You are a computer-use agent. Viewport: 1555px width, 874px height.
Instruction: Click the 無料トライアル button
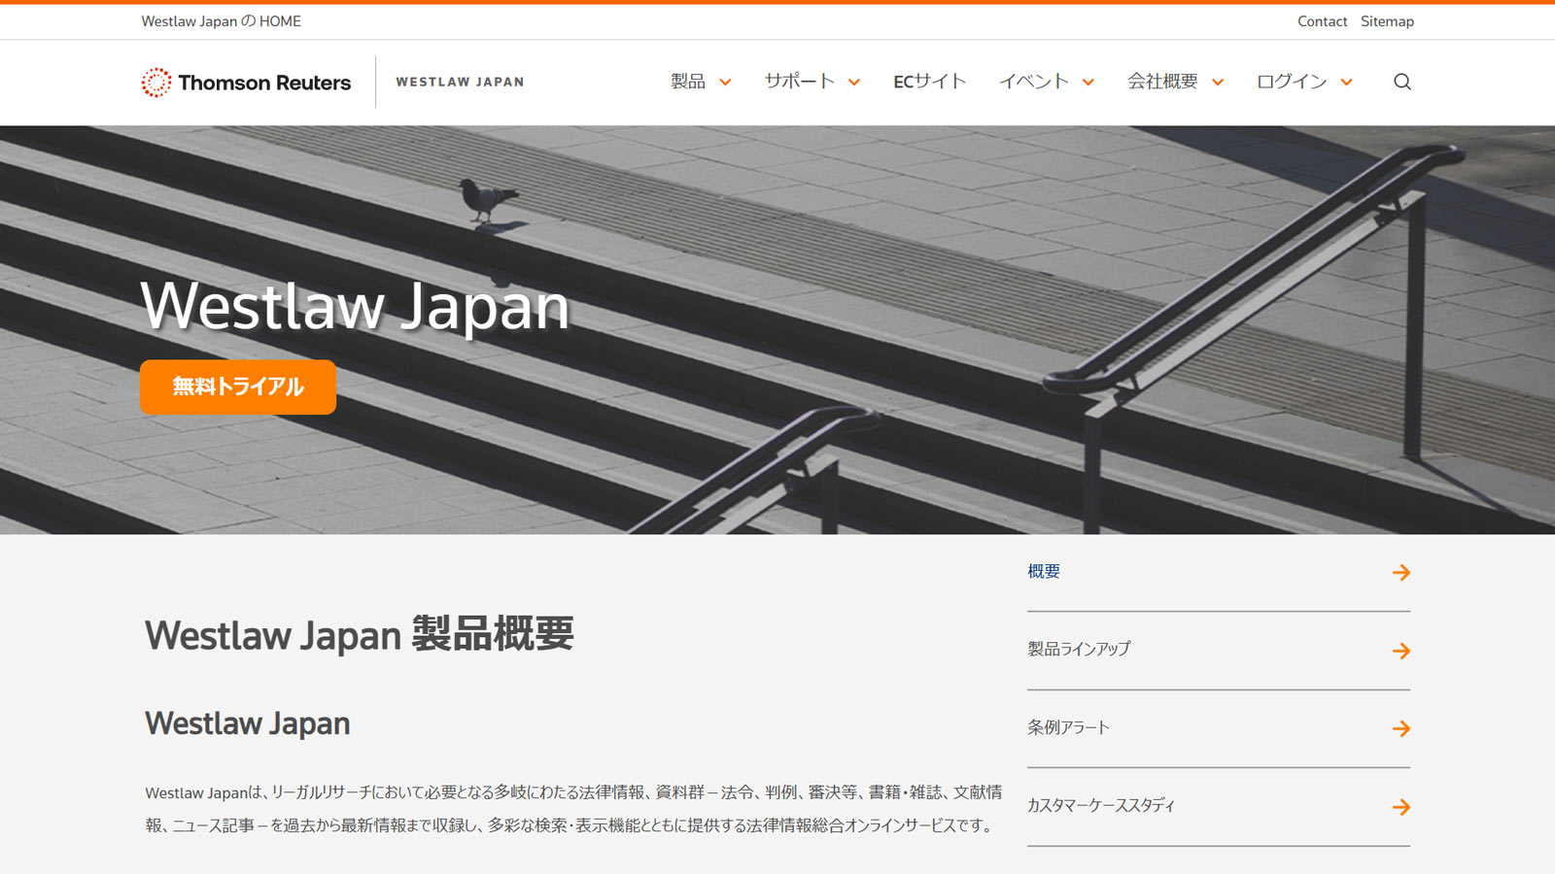pyautogui.click(x=238, y=387)
